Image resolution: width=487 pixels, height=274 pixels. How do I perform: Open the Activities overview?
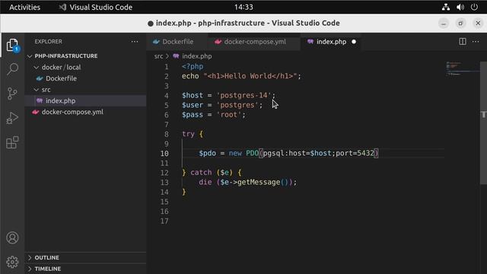[24, 7]
